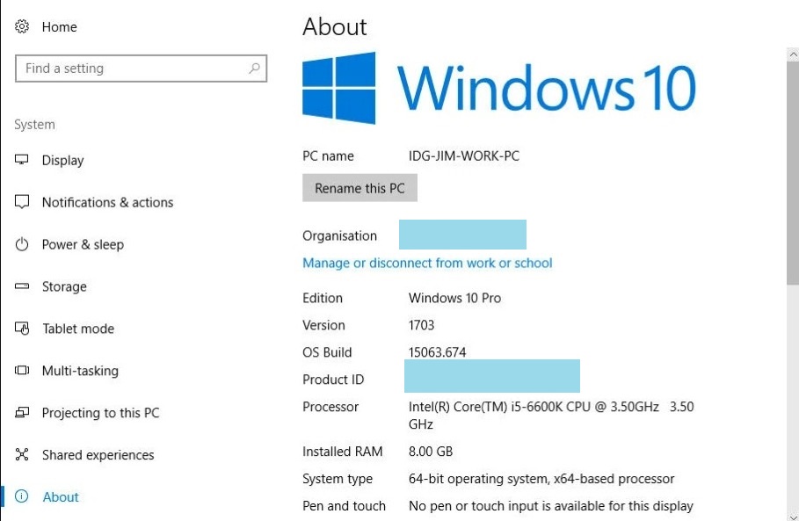Select the About page in the sidebar

point(61,497)
